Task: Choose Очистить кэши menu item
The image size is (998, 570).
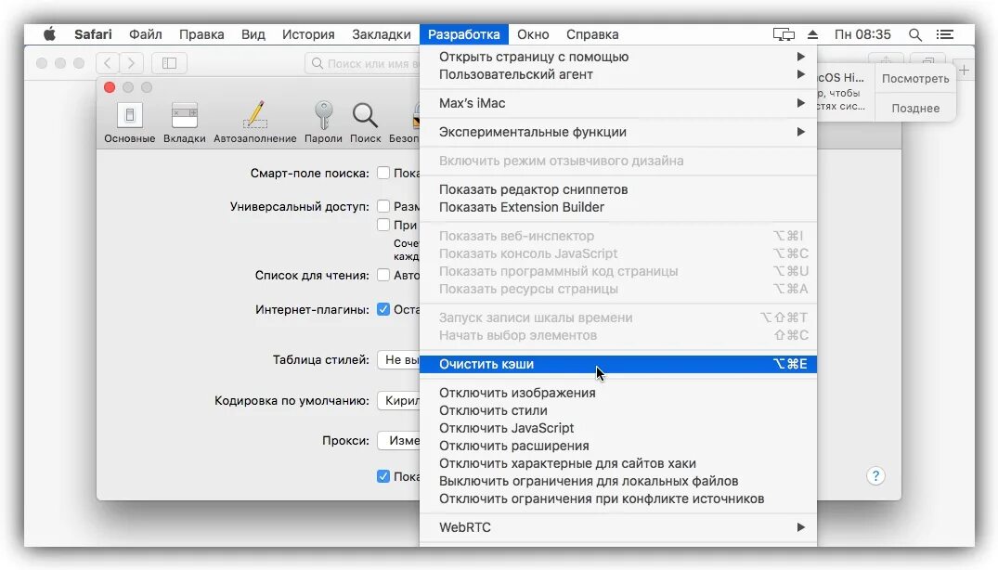Action: pos(618,364)
